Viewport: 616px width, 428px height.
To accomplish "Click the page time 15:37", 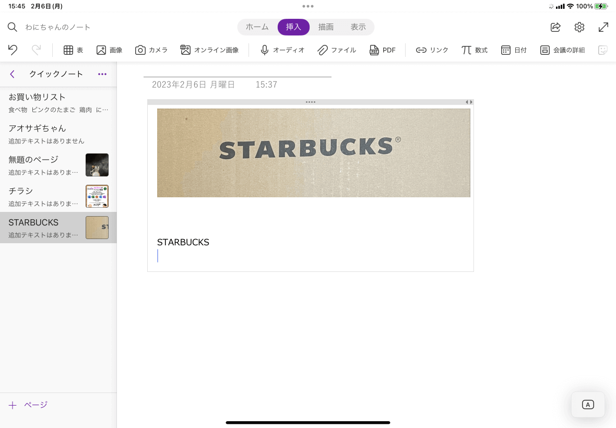I will click(266, 85).
